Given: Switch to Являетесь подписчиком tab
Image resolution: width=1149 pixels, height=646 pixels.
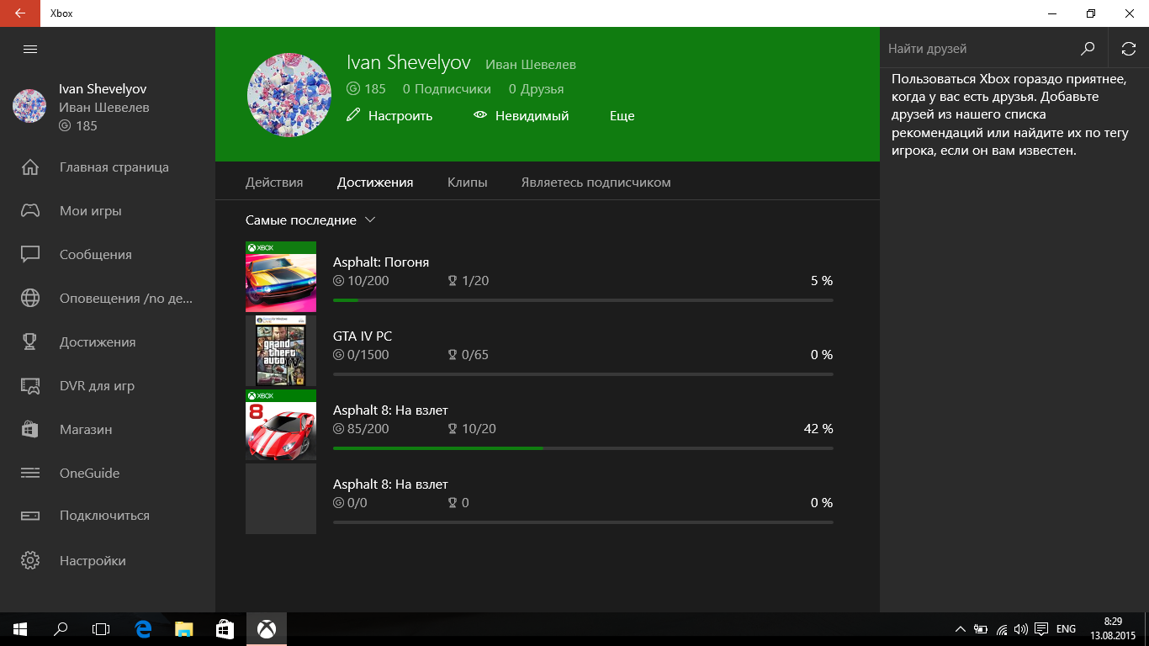Looking at the screenshot, I should 596,183.
